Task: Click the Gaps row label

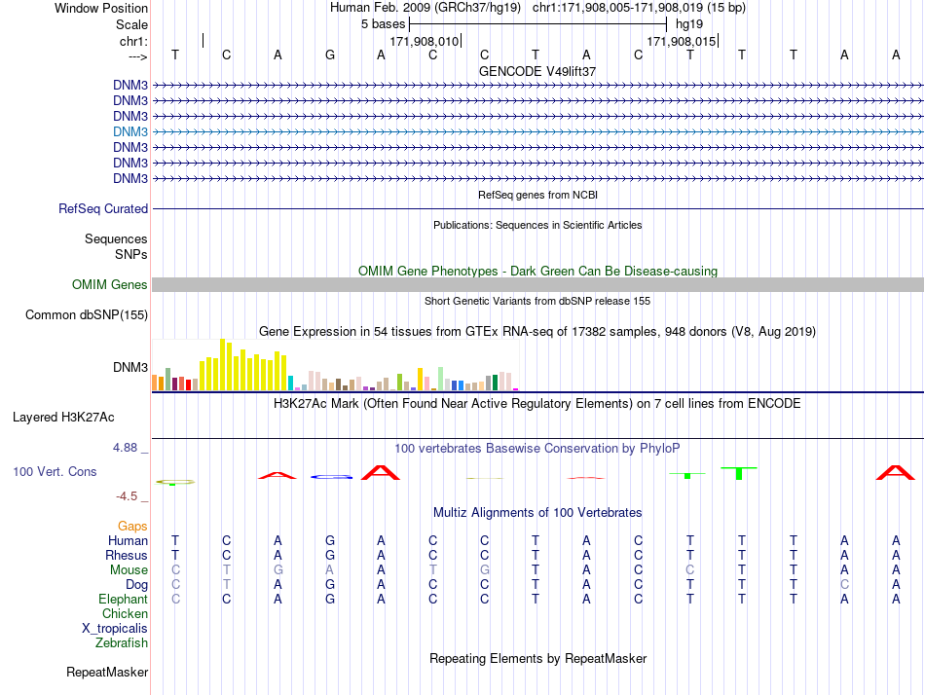Action: pyautogui.click(x=132, y=527)
